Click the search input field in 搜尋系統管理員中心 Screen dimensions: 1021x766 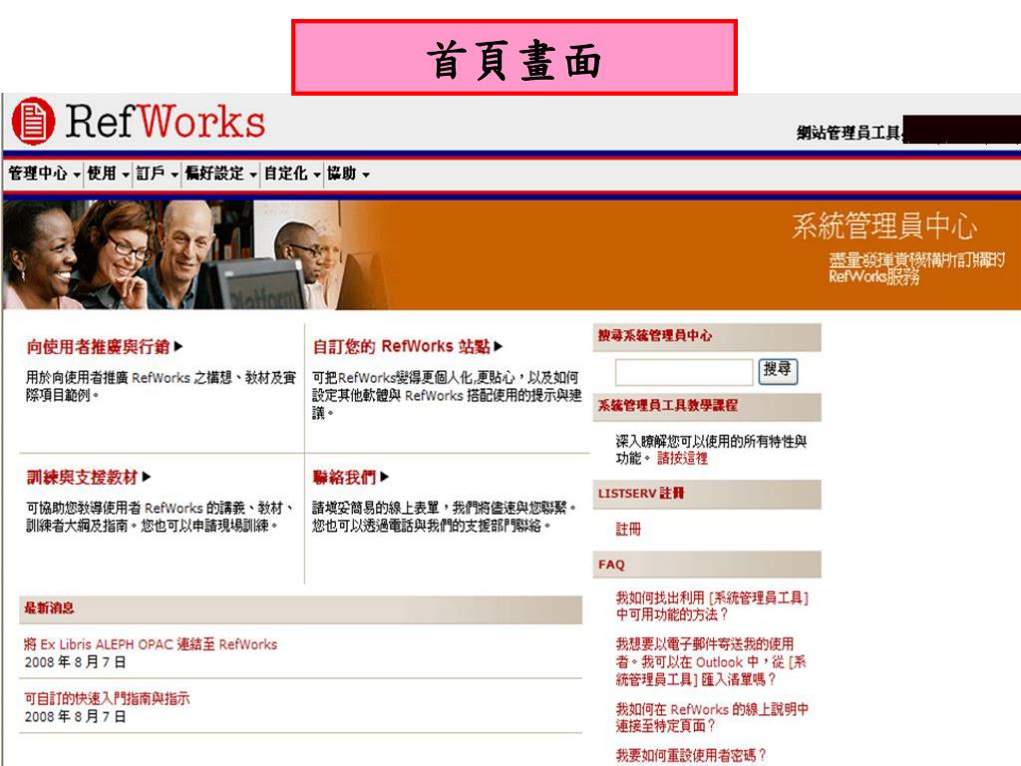point(684,372)
